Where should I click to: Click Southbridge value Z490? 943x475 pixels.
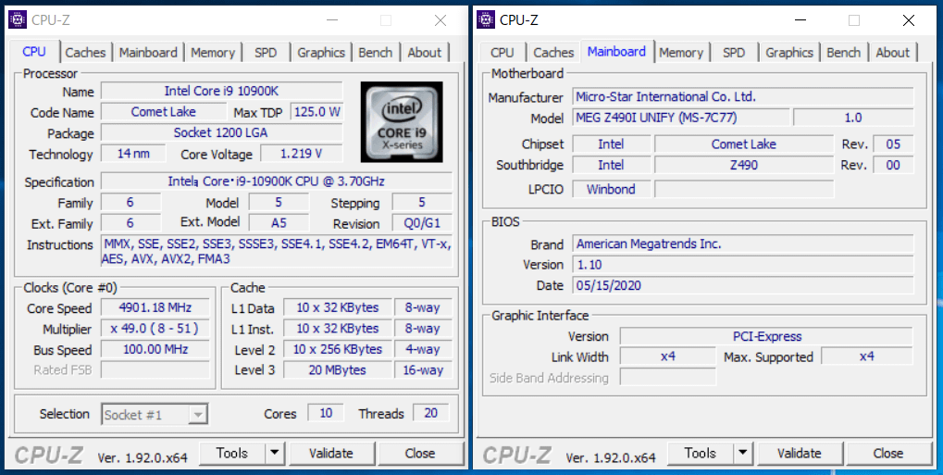click(744, 165)
